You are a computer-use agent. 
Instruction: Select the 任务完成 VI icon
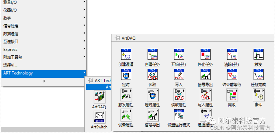(x=258, y=75)
